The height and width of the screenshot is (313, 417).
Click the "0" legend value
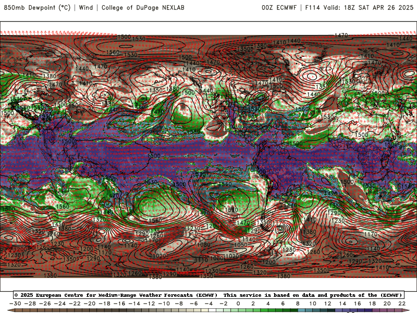[x=238, y=304]
